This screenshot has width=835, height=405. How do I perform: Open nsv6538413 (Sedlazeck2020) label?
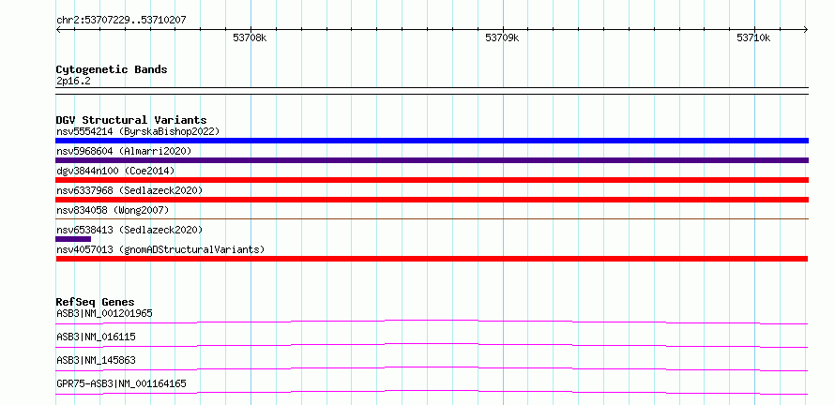129,230
